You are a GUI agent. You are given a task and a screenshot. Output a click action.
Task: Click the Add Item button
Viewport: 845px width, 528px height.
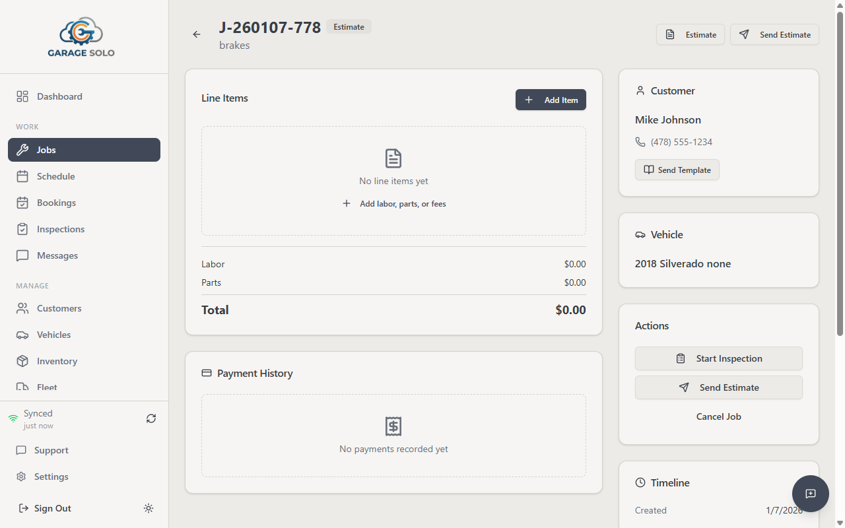coord(551,100)
